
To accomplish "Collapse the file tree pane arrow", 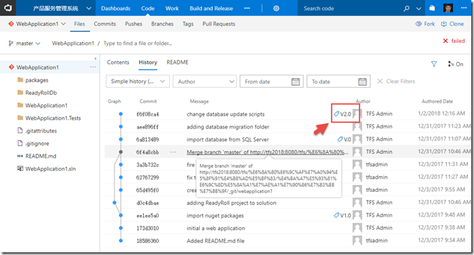I will coord(95,58).
